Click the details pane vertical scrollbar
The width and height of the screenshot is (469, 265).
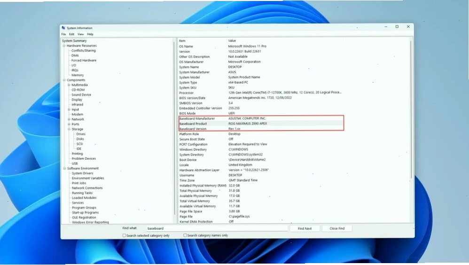[411, 111]
